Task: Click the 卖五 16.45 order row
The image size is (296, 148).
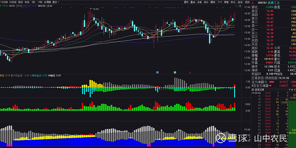Action: tap(273, 11)
